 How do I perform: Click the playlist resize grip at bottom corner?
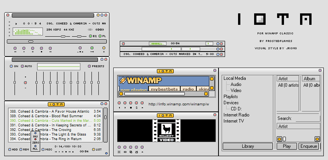(106, 154)
